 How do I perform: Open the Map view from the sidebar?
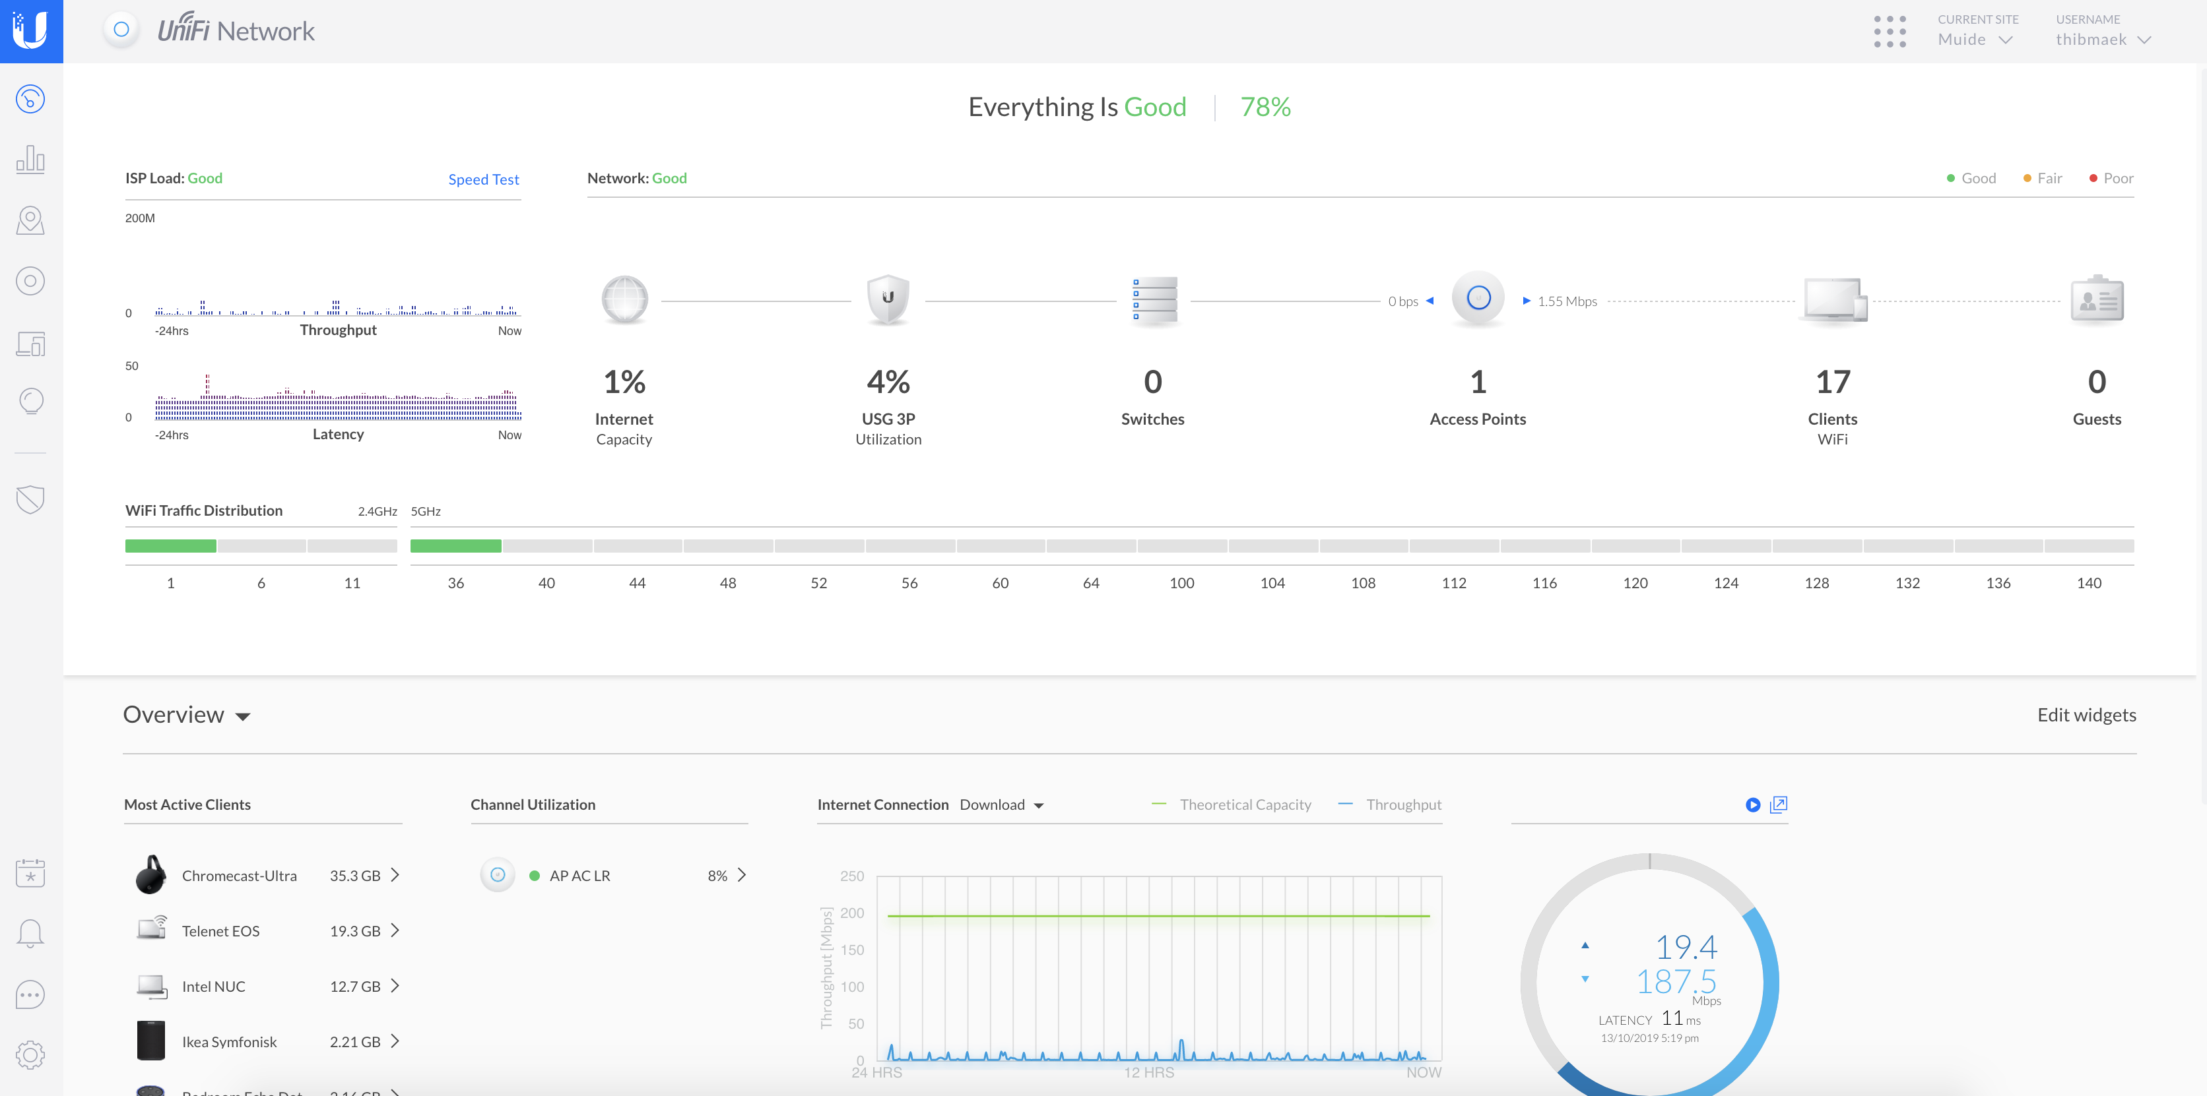(31, 220)
